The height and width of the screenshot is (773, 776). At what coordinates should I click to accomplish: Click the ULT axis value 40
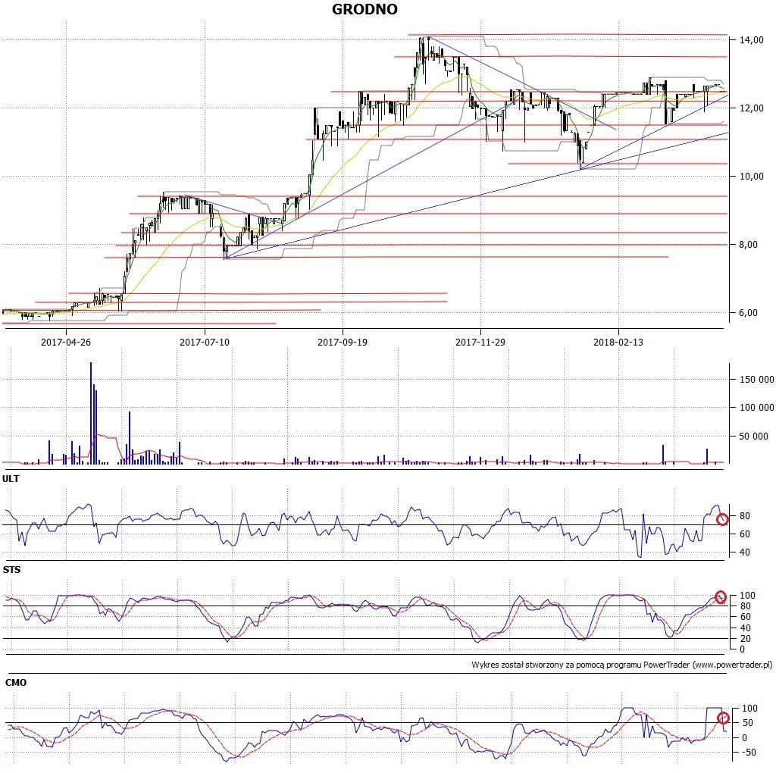pyautogui.click(x=745, y=552)
